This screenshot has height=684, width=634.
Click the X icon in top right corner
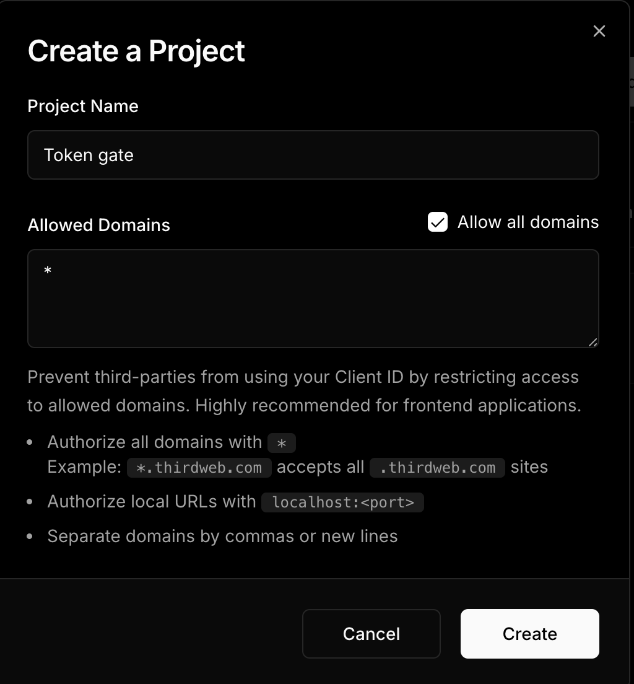(599, 30)
